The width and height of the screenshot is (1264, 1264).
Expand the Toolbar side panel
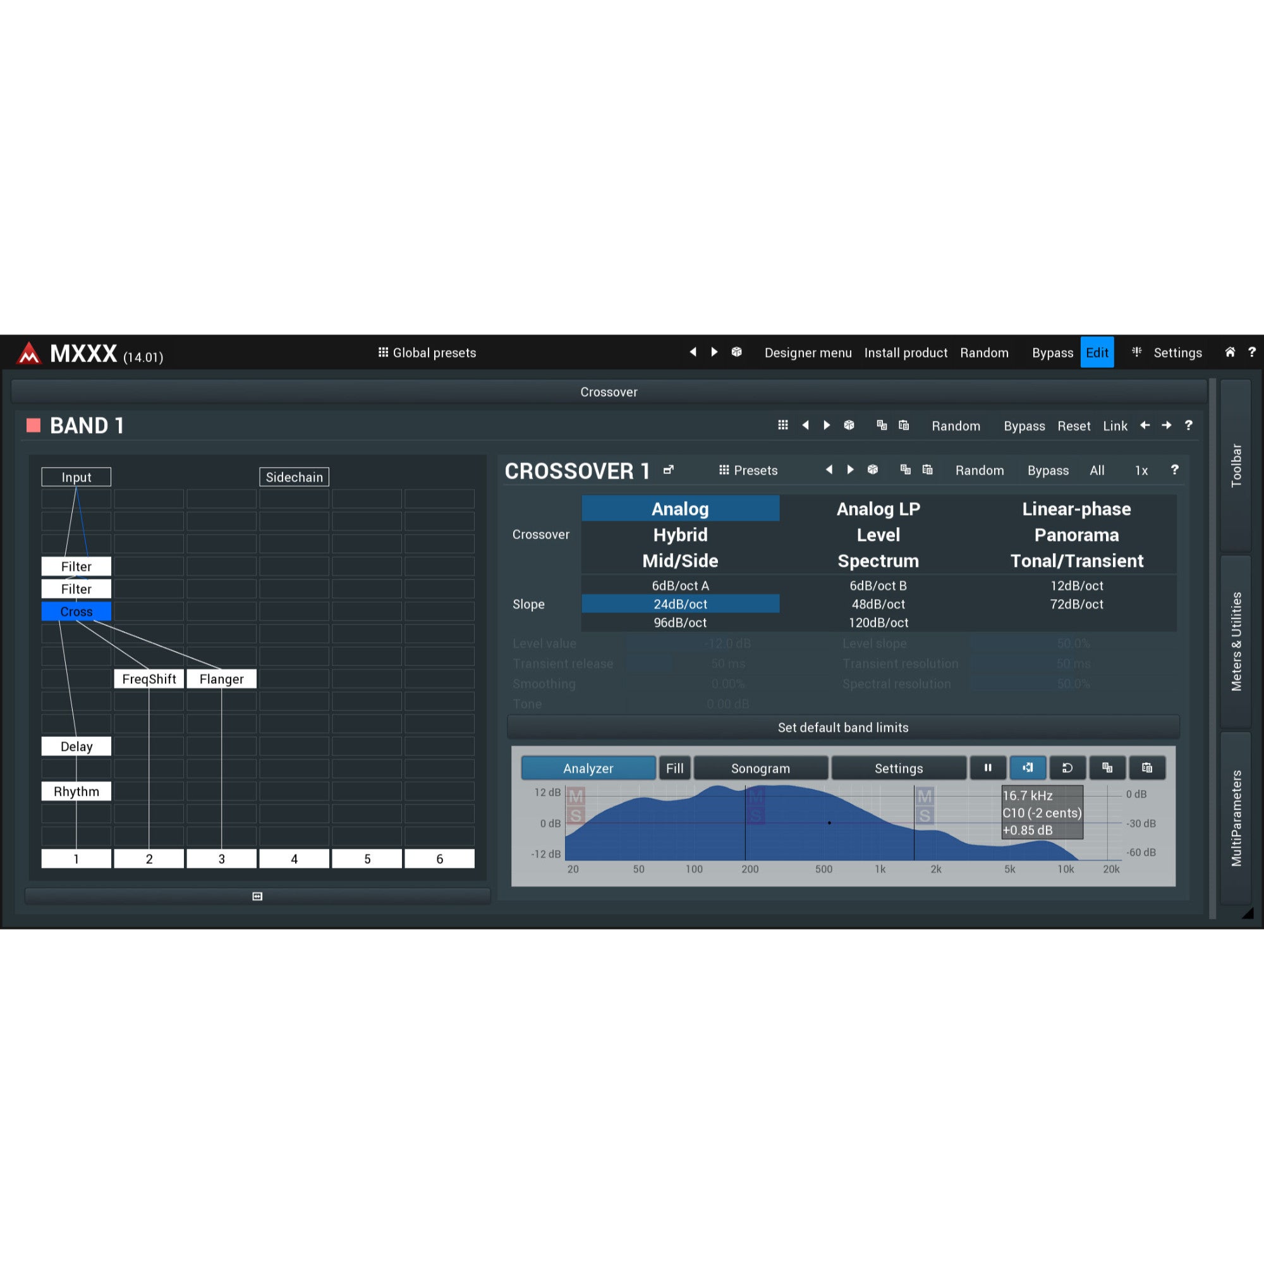(1235, 465)
